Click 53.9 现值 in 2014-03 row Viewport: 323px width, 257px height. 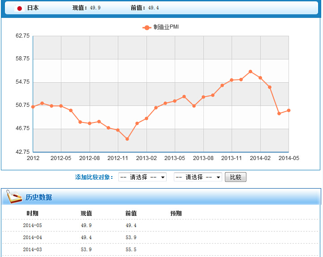click(86, 249)
